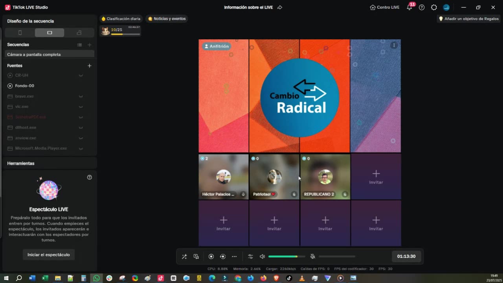Viewport: 503px width, 283px height.
Task: Click the 01:13:30 live timer button
Action: (406, 256)
